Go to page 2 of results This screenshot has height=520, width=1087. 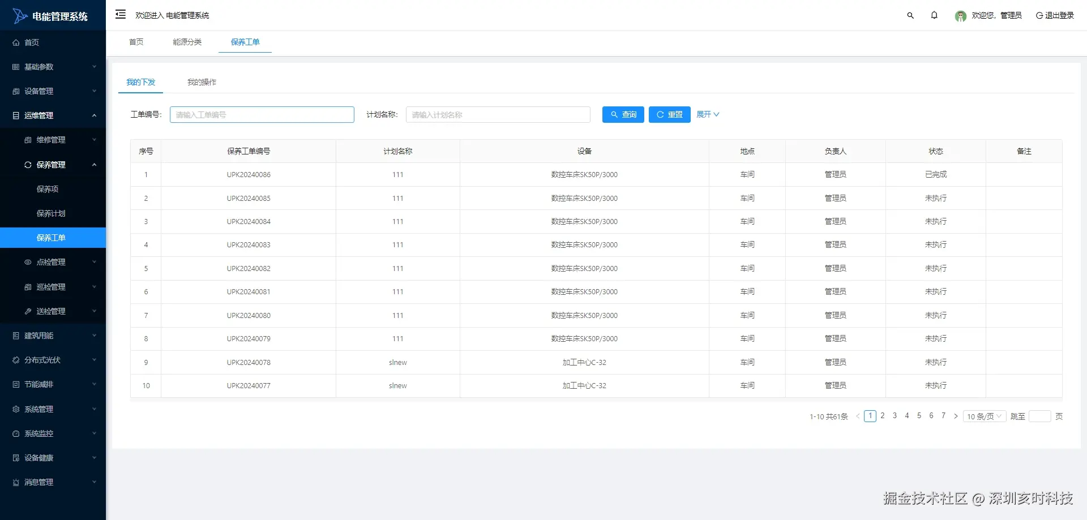pyautogui.click(x=883, y=416)
